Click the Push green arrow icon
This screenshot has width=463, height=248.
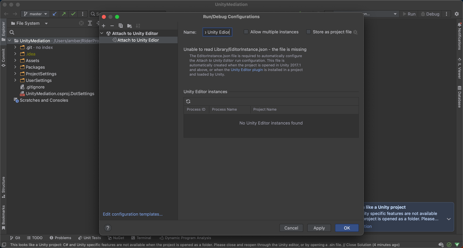point(64,14)
